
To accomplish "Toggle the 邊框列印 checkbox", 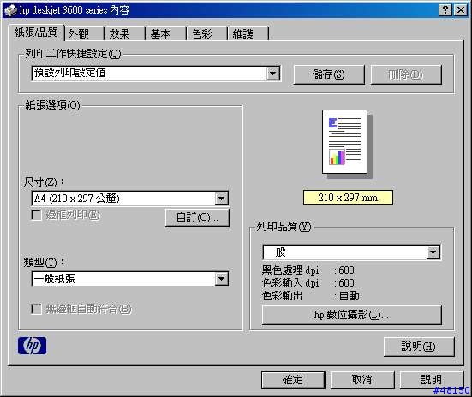I will tap(37, 215).
